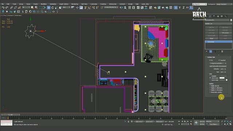
Task: Click the Unlink Selection tool
Action: tap(15, 8)
